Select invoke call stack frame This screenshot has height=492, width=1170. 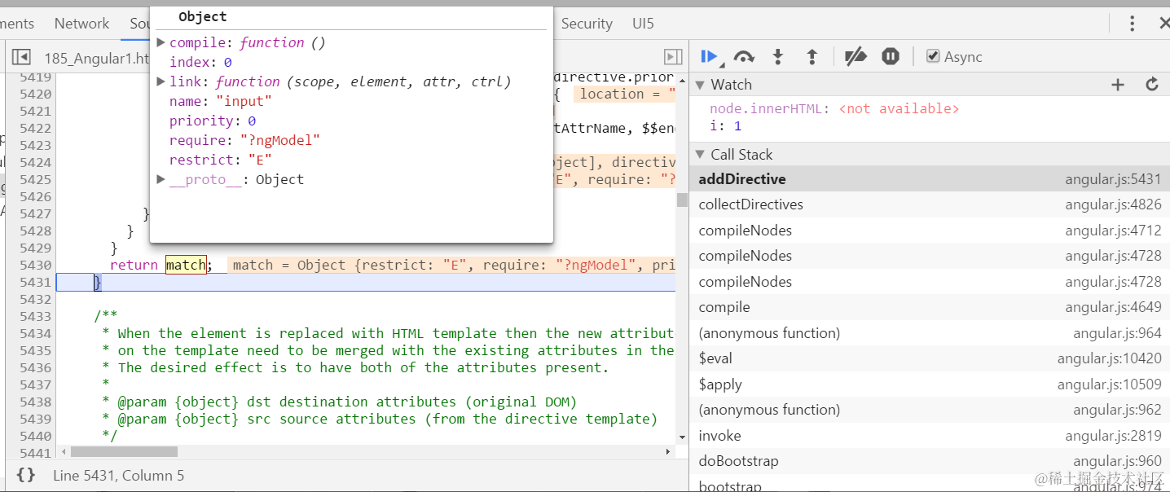(929, 436)
